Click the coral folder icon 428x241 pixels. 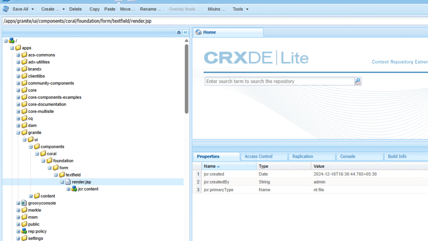[43, 154]
